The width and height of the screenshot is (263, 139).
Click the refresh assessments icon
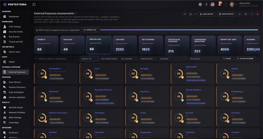pyautogui.click(x=185, y=14)
